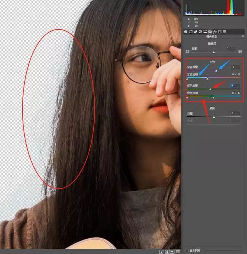This screenshot has height=254, width=247.
Task: Click the barrel distortion icon left of slider
Action: tap(188, 52)
